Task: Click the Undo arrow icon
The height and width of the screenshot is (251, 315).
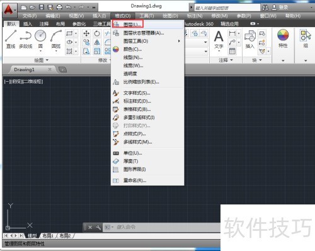Action: [68, 8]
